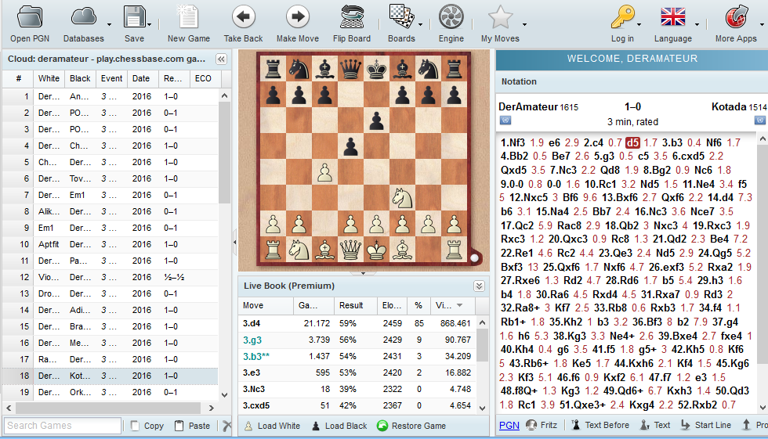Image resolution: width=768 pixels, height=439 pixels.
Task: Sort games by Black column header
Action: (x=80, y=79)
